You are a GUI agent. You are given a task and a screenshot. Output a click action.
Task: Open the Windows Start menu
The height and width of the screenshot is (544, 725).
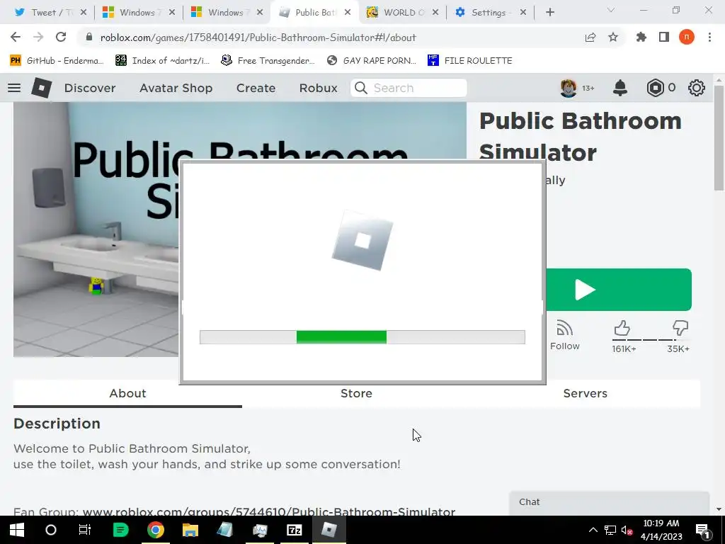coord(17,530)
